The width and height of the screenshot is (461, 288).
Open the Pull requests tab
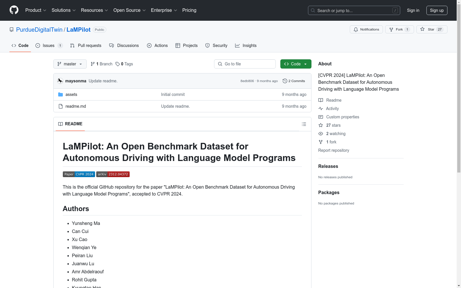86,46
